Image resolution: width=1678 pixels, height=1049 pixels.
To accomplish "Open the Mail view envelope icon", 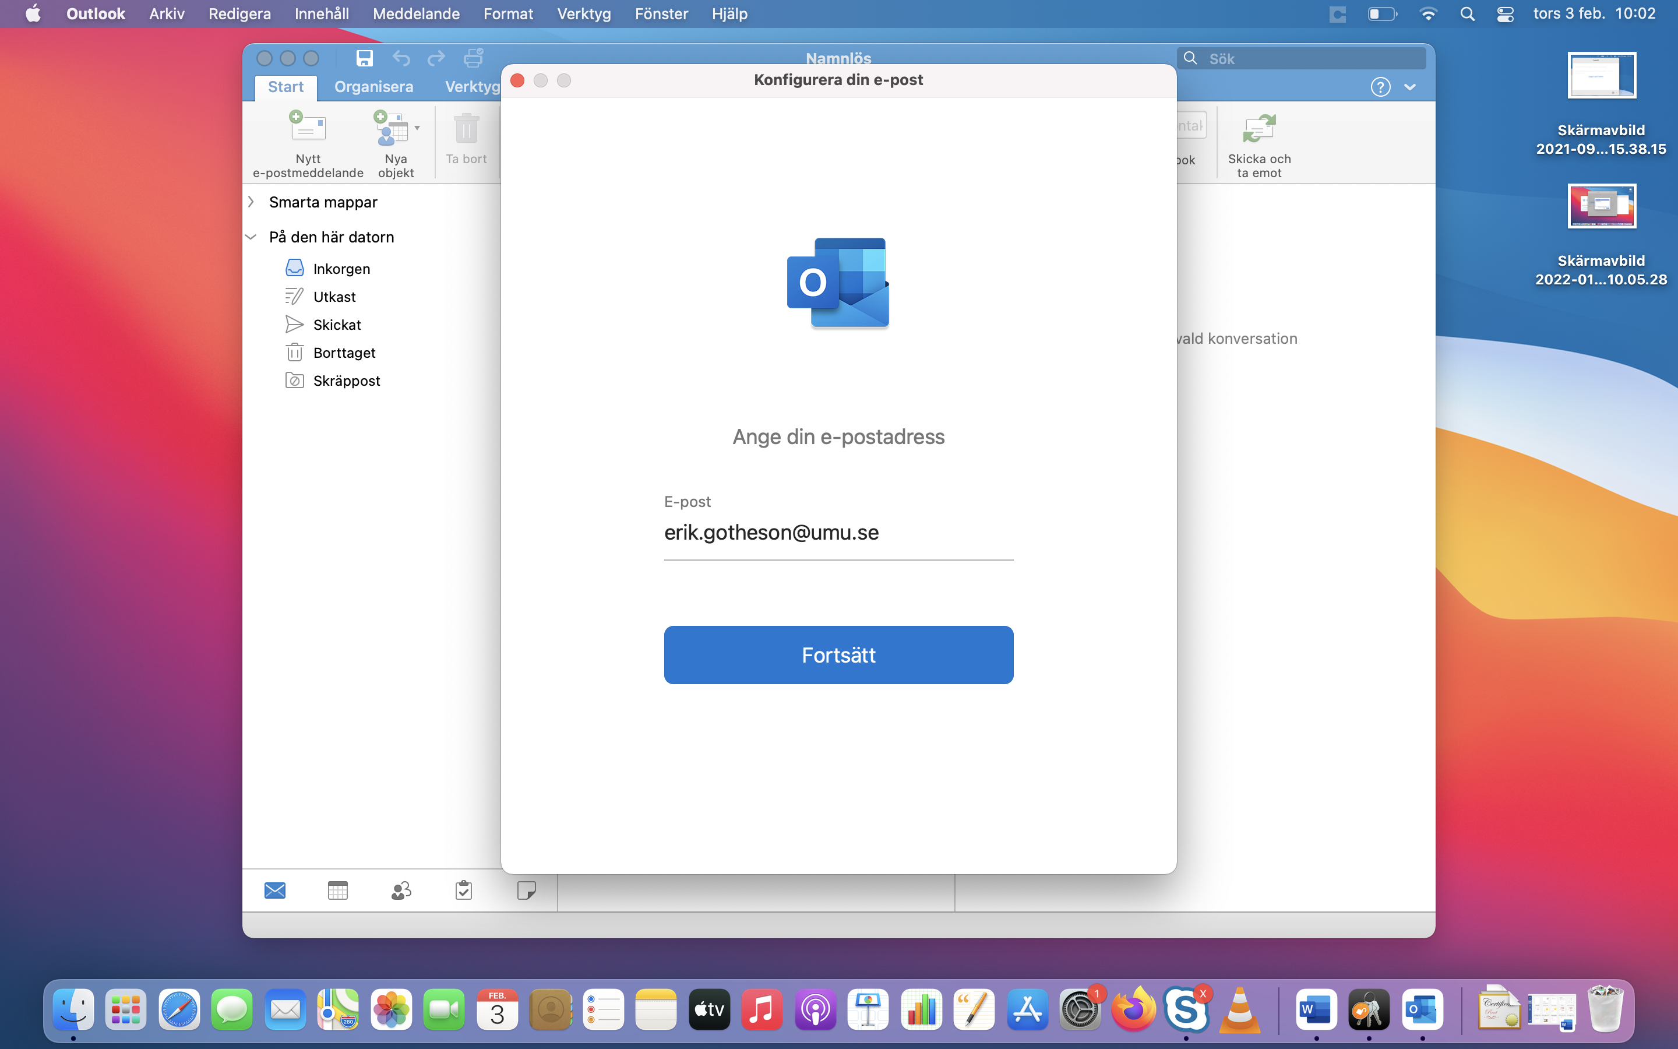I will coord(275,891).
